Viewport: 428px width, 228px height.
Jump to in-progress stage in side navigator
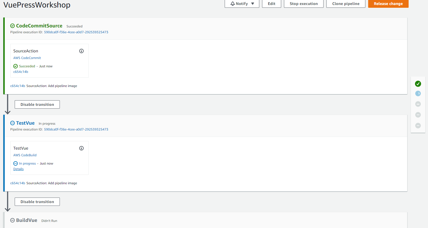click(x=418, y=94)
